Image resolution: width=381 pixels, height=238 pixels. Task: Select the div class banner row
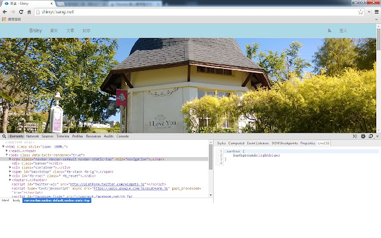point(37,163)
